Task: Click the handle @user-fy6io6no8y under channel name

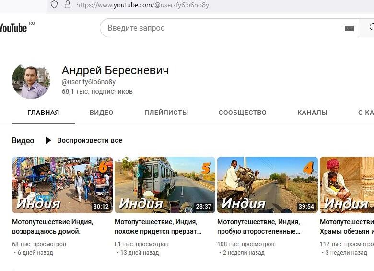Action: 89,82
